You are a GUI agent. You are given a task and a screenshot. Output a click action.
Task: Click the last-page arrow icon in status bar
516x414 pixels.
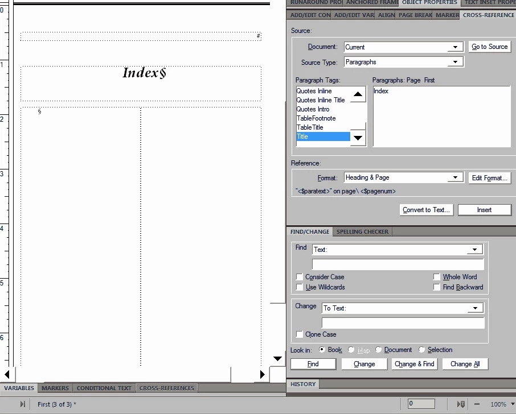22,404
